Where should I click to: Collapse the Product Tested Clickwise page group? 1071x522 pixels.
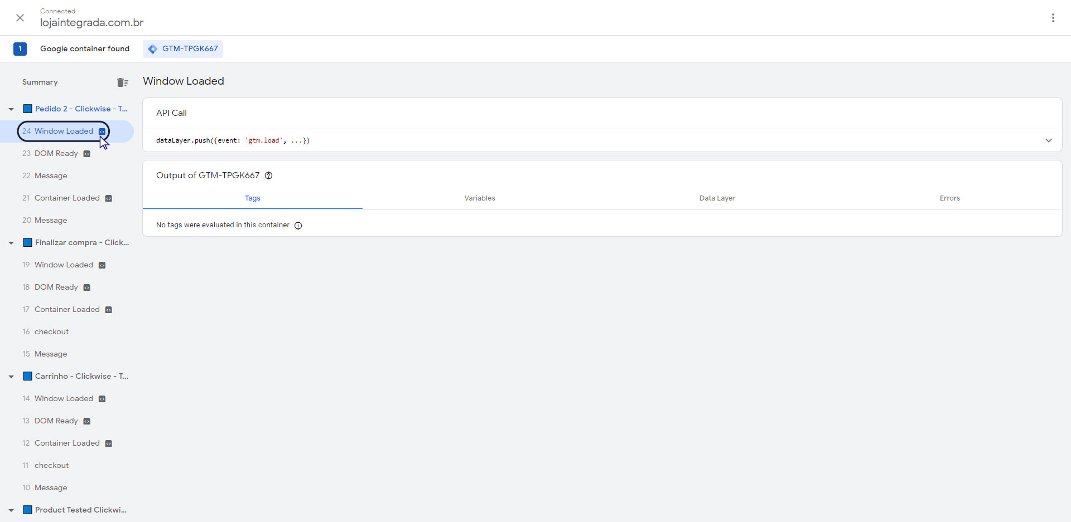pyautogui.click(x=11, y=510)
